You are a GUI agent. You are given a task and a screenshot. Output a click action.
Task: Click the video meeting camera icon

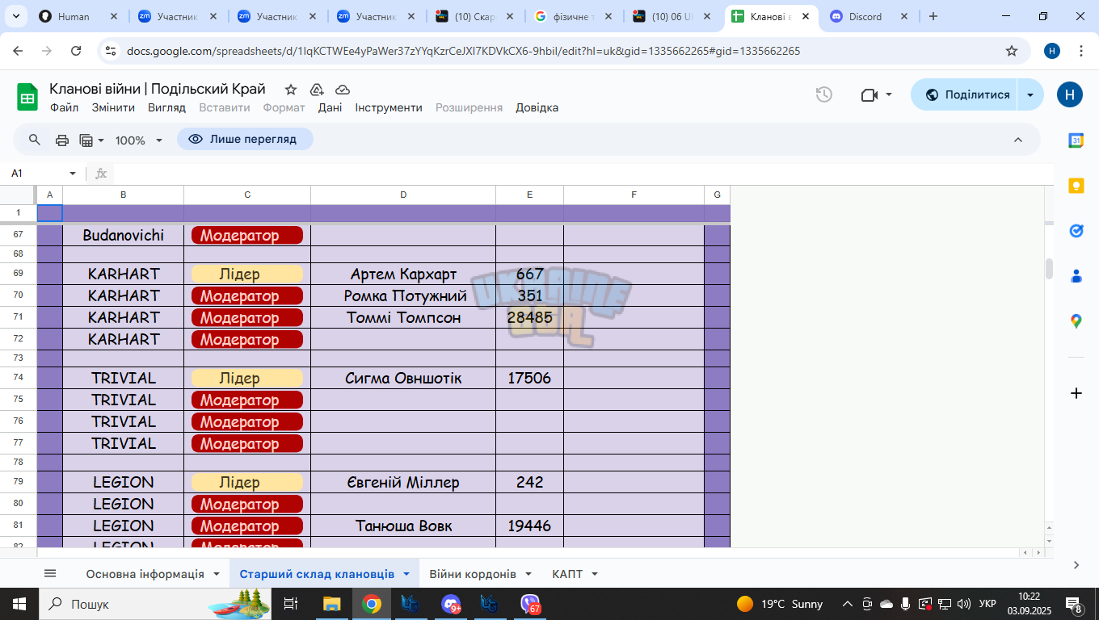870,94
